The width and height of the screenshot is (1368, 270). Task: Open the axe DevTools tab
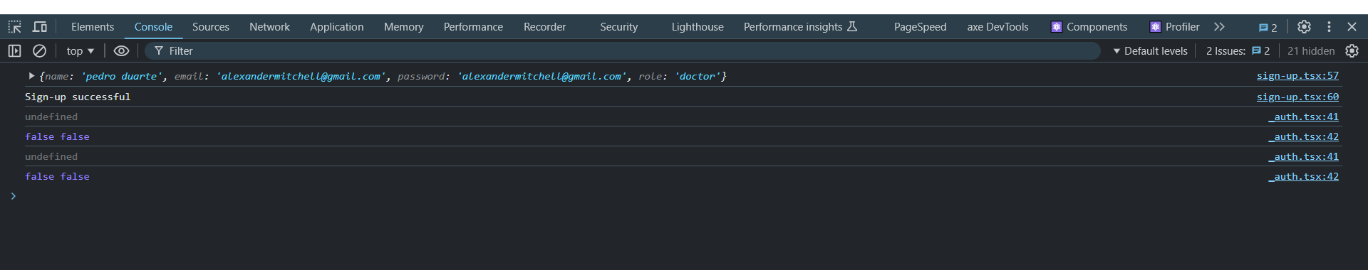[x=997, y=27]
